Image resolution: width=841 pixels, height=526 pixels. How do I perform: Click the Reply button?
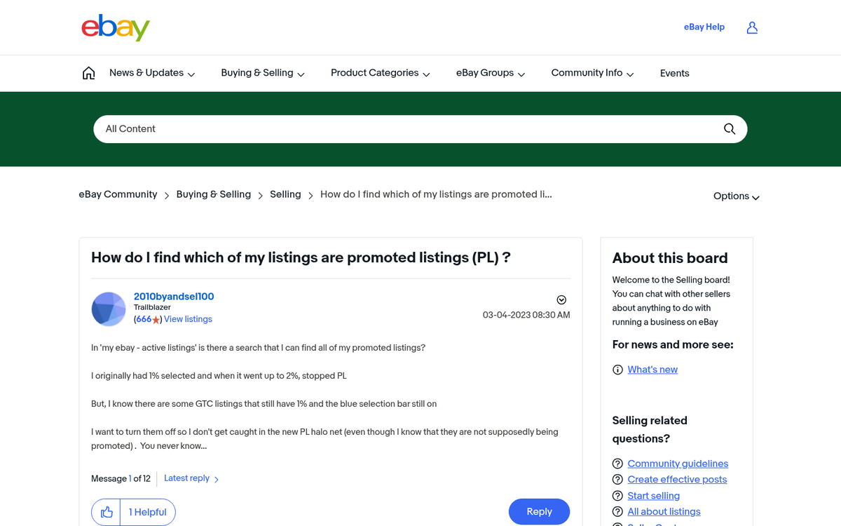click(539, 511)
